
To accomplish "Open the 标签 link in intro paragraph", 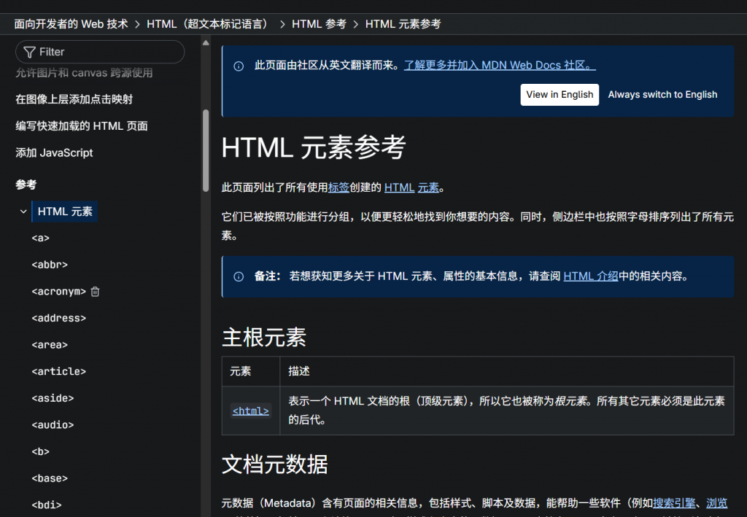I will 338,187.
